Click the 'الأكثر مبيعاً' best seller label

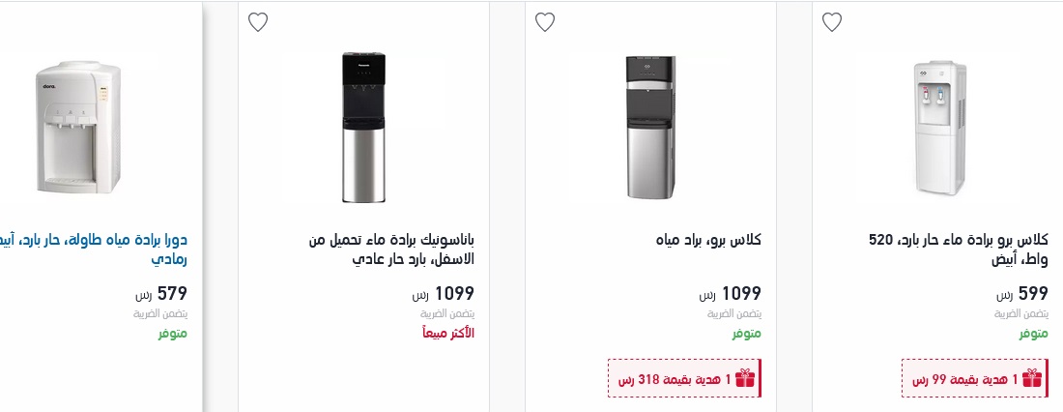448,334
